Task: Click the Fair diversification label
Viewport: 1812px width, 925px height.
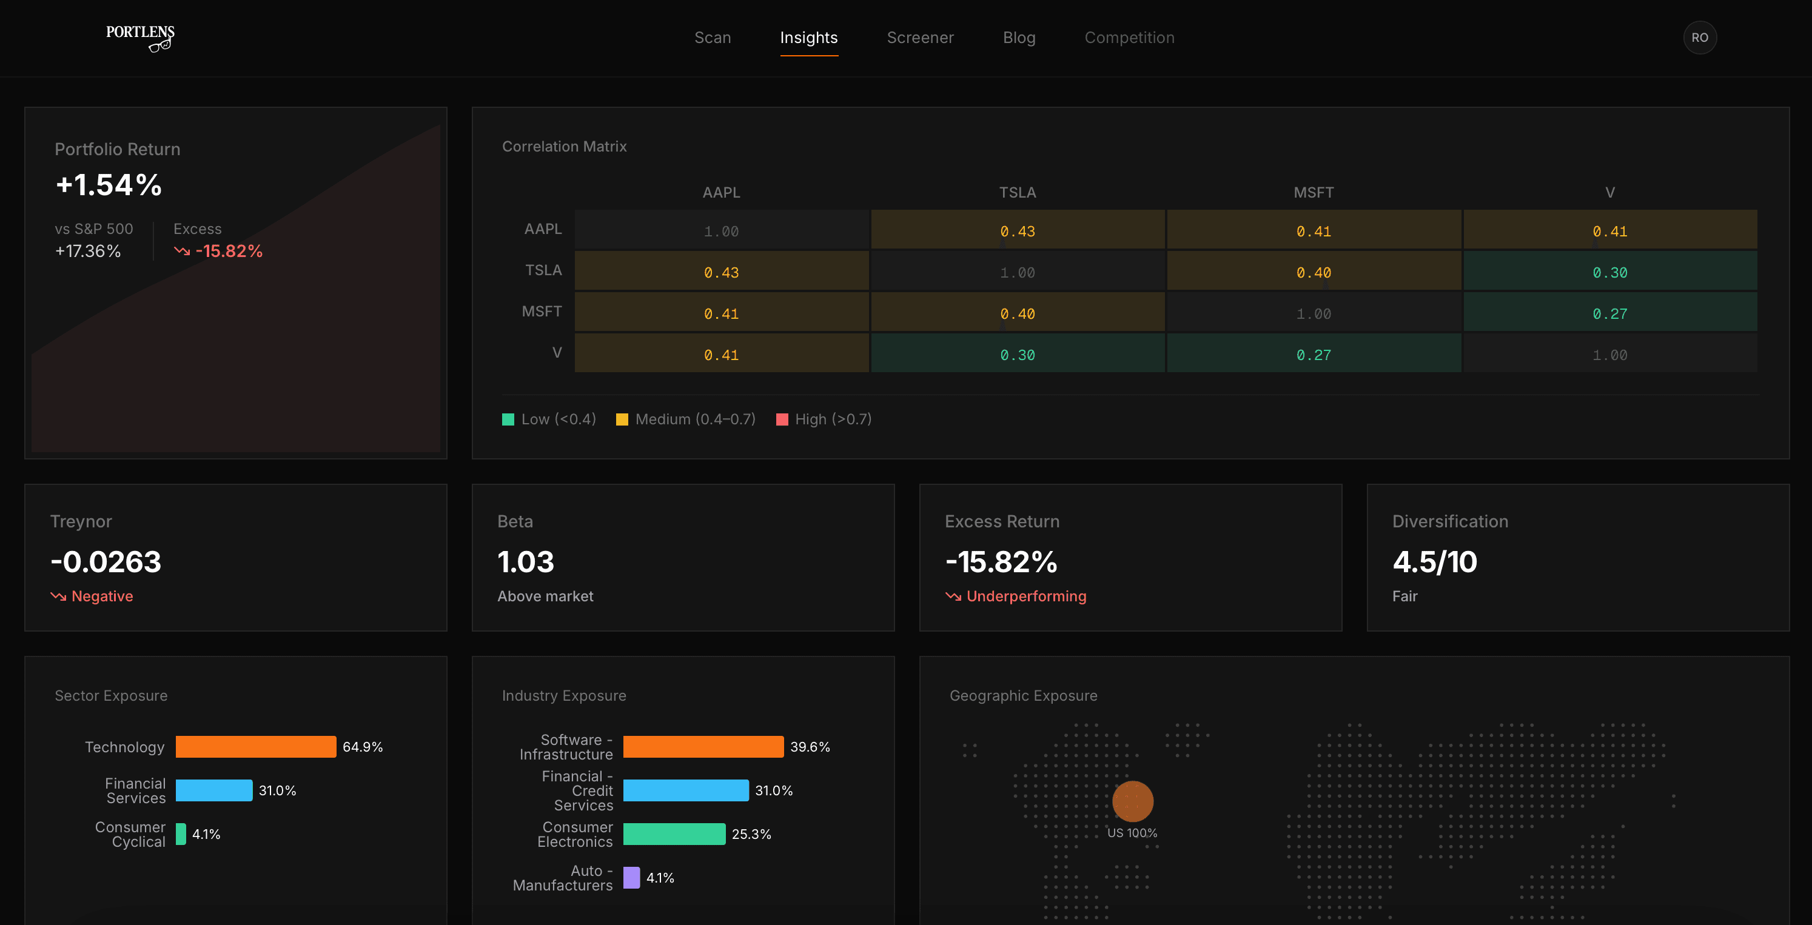Action: click(x=1404, y=596)
